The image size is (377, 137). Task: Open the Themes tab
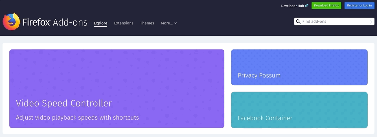tap(147, 23)
